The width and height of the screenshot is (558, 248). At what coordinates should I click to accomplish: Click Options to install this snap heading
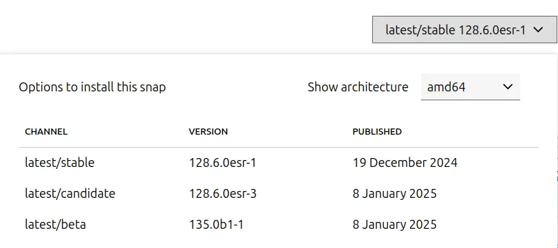[92, 87]
